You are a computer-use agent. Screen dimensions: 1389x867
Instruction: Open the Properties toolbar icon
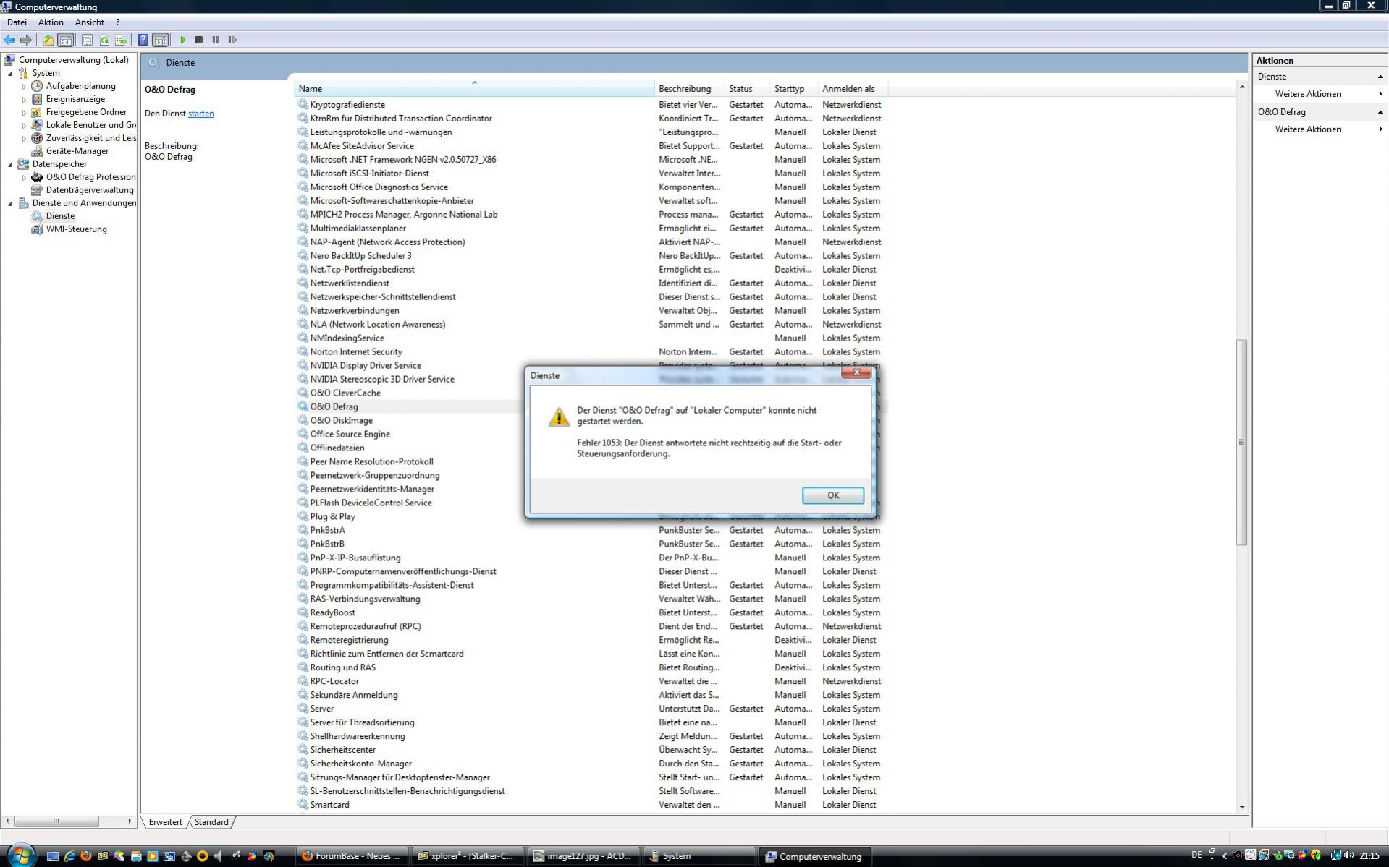point(87,40)
